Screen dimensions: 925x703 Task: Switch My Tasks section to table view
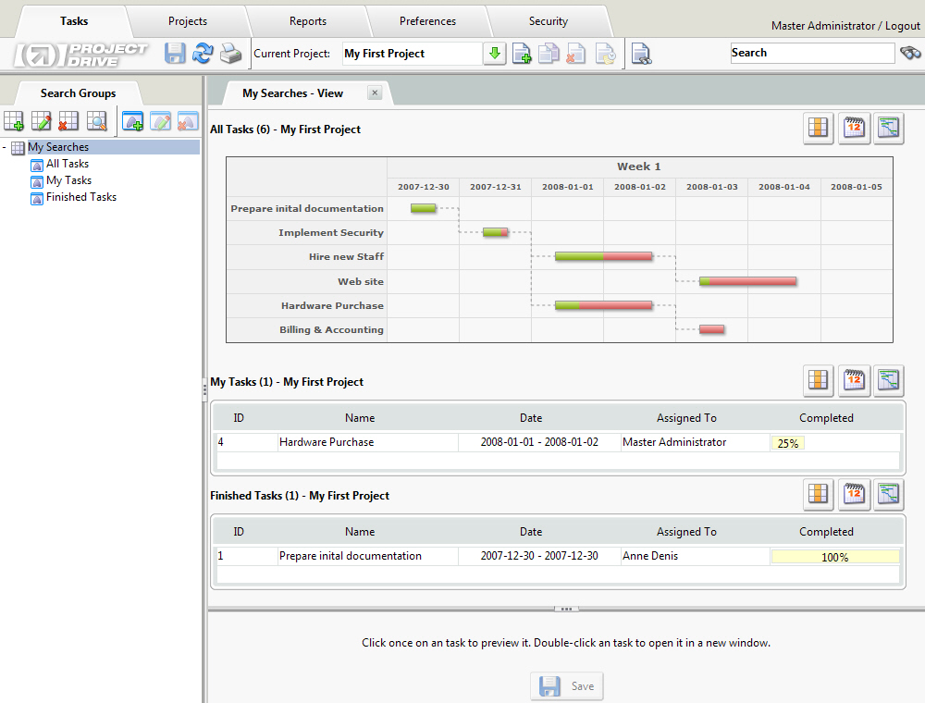click(x=819, y=380)
